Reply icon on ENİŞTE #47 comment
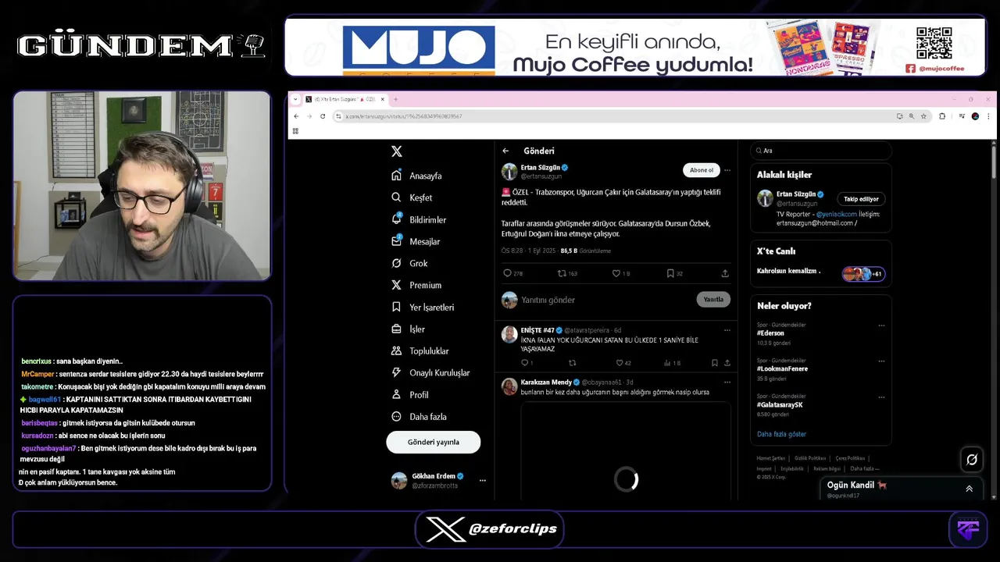 tap(527, 363)
